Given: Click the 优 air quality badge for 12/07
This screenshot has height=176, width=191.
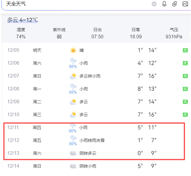Looking at the screenshot, I should tap(185, 76).
